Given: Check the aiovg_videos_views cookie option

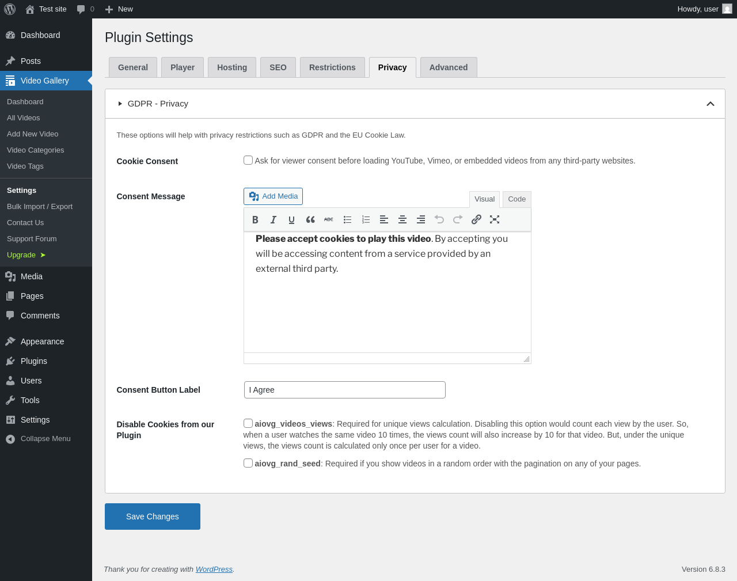Looking at the screenshot, I should point(248,423).
